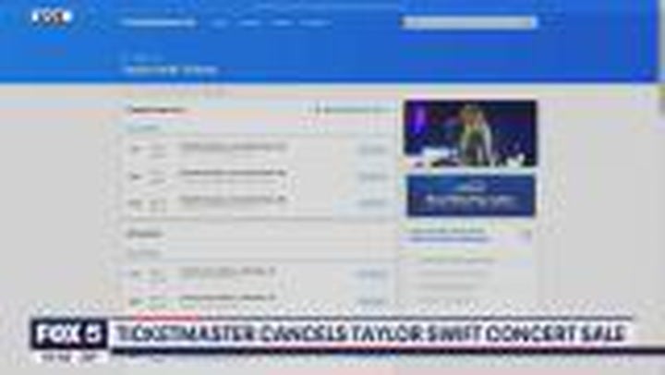
Task: Click the FOX 5 logo in the news banner
Action: (69, 334)
